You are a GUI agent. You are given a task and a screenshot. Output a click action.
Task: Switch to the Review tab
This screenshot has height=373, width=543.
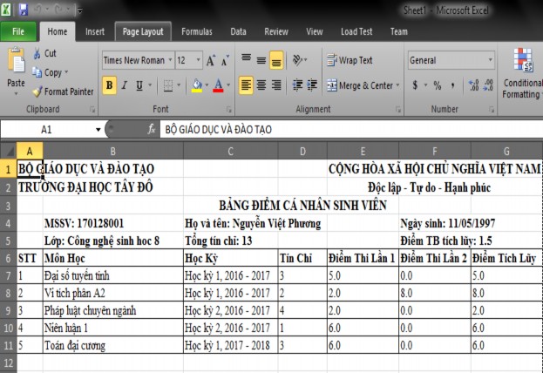pos(276,32)
